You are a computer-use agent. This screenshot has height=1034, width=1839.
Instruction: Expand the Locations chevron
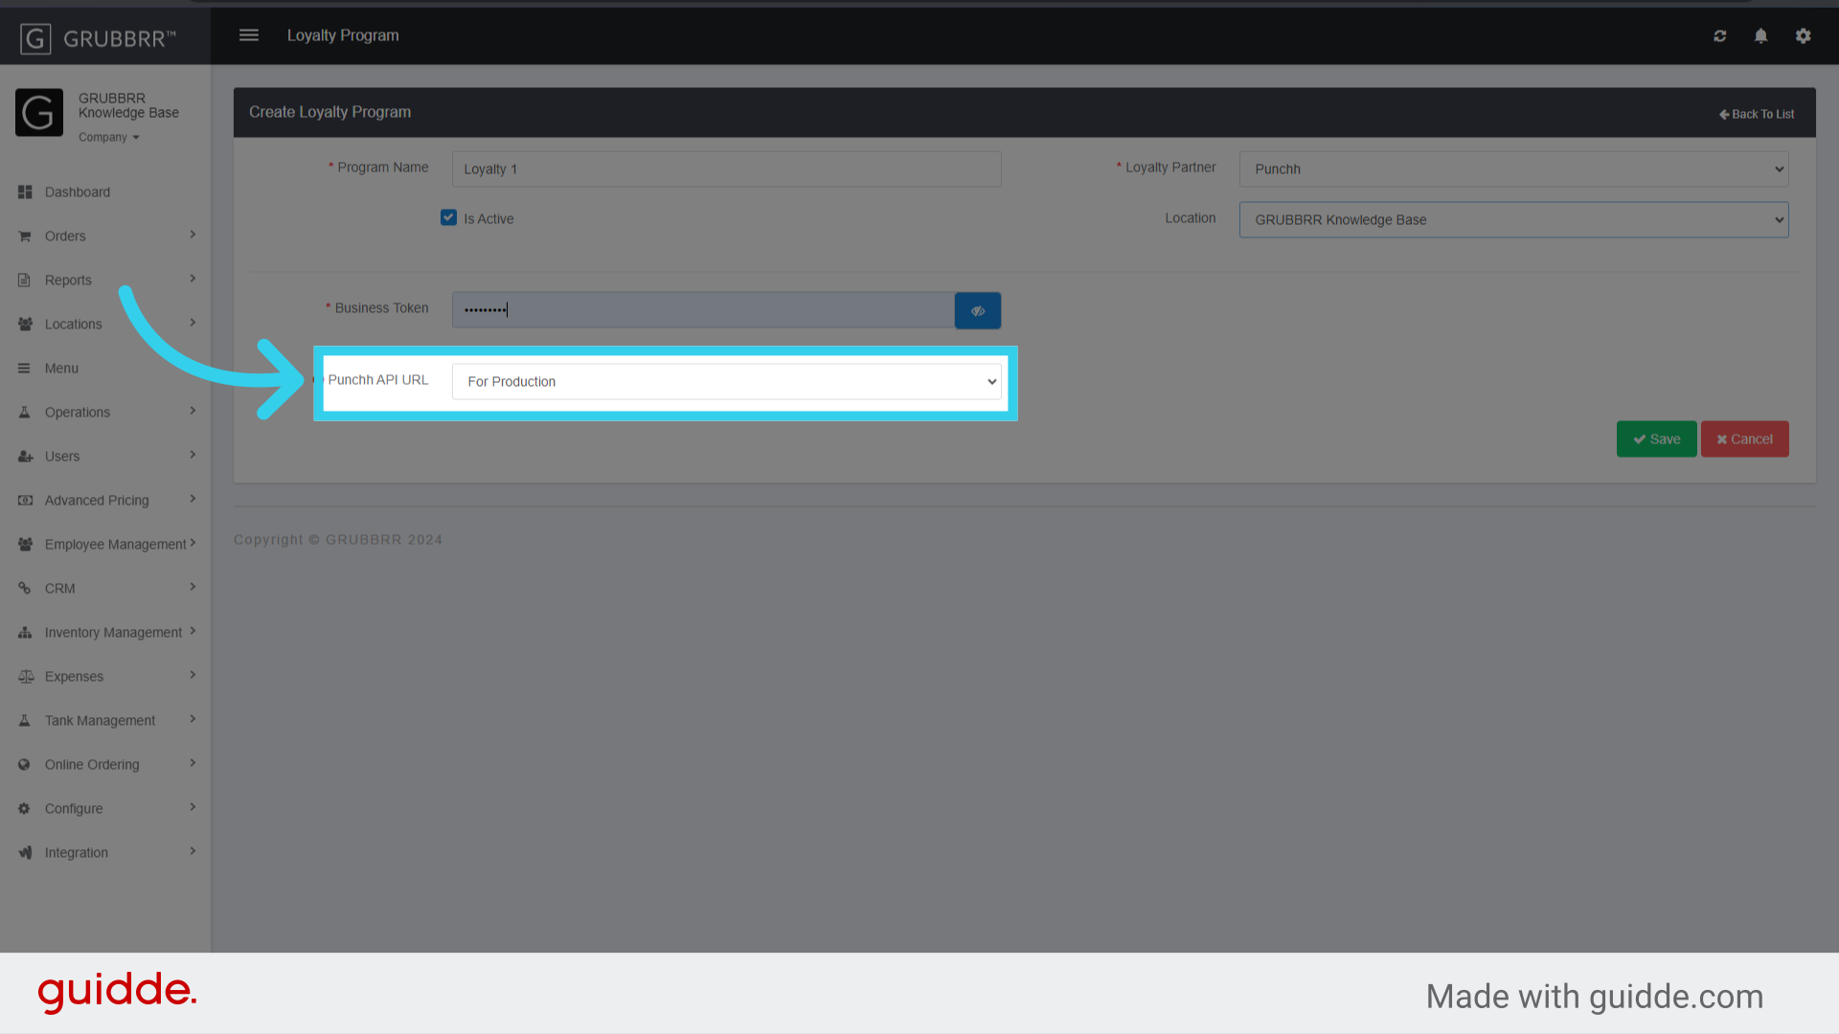[193, 323]
